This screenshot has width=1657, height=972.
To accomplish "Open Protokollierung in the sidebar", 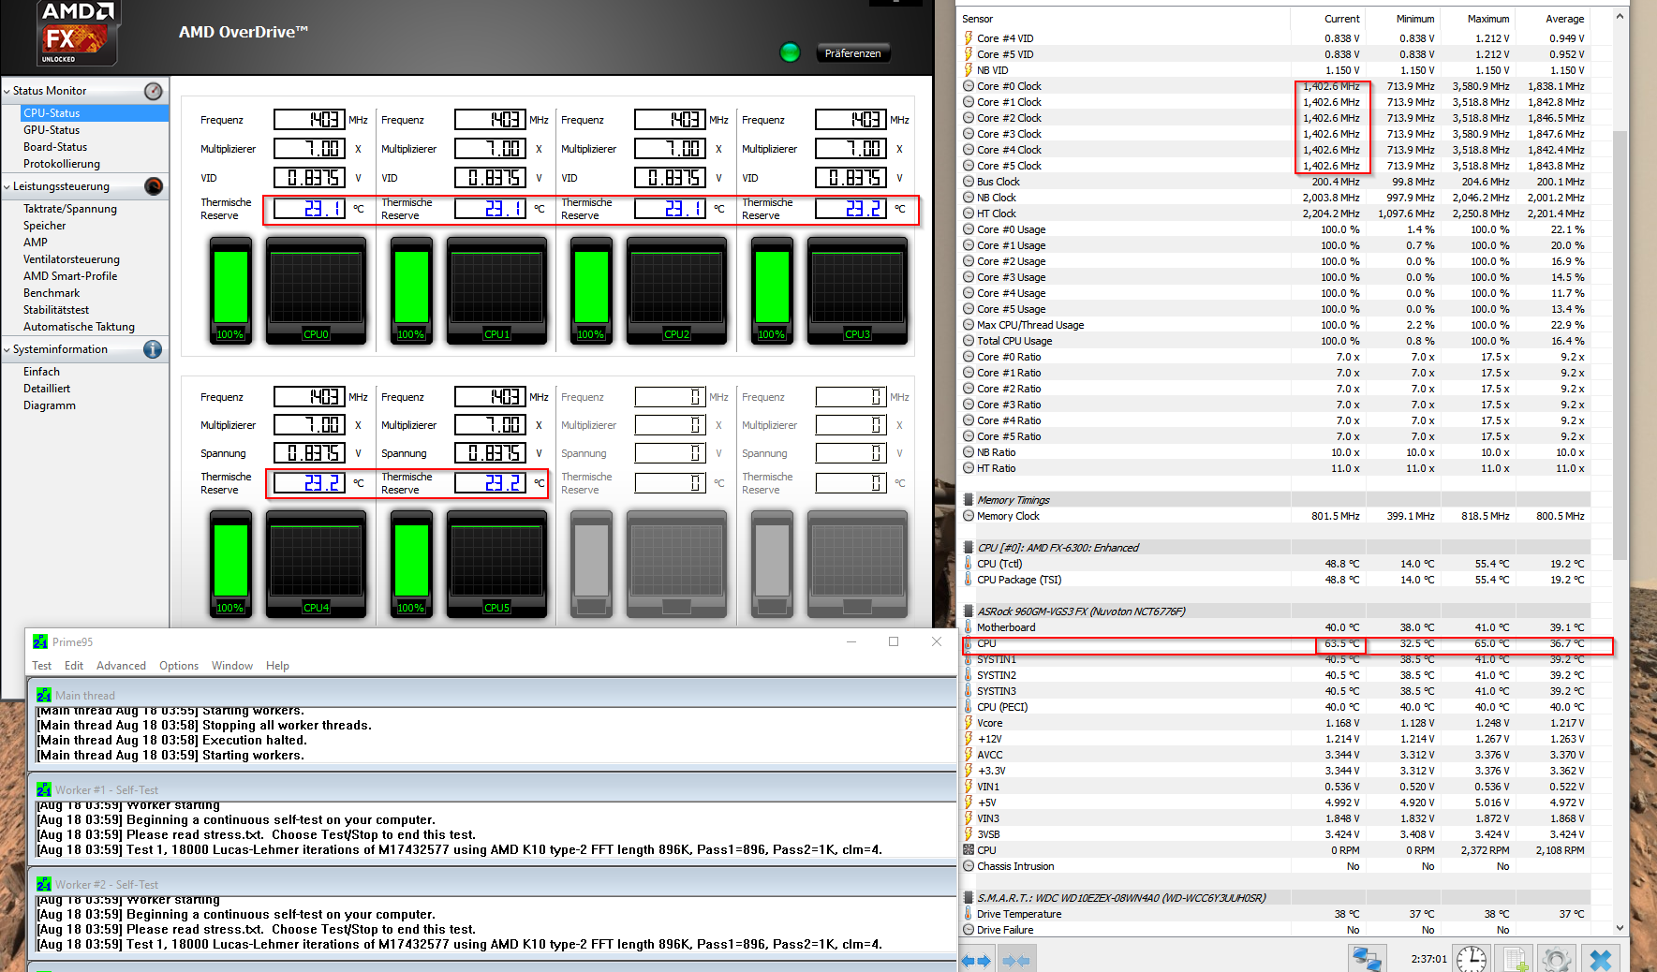I will [62, 164].
